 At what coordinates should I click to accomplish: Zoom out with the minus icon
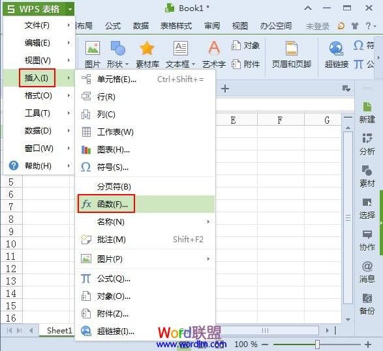tap(265, 344)
